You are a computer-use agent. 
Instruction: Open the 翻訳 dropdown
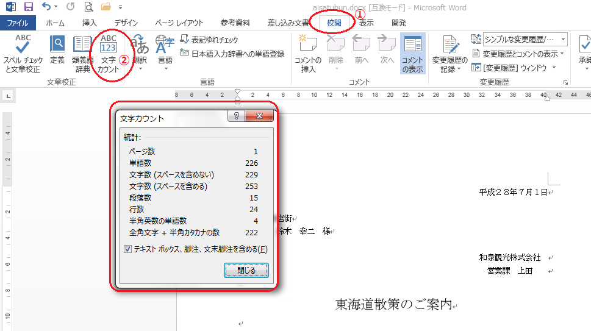140,52
